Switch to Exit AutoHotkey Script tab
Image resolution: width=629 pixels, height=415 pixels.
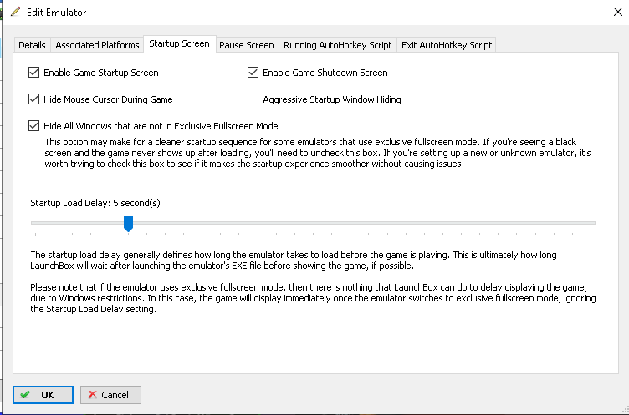447,45
